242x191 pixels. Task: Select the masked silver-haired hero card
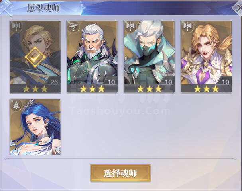[x=149, y=57]
